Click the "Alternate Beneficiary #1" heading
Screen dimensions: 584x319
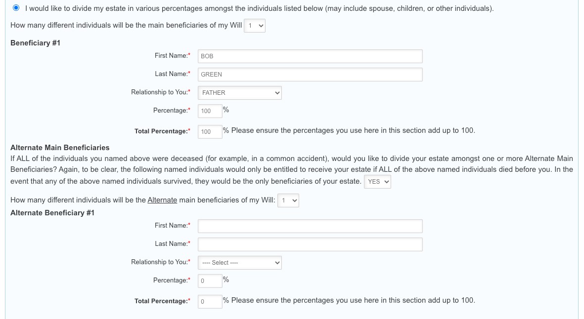(52, 213)
